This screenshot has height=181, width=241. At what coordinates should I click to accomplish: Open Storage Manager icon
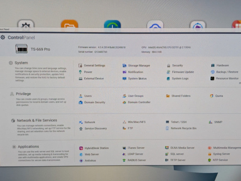click(124, 66)
